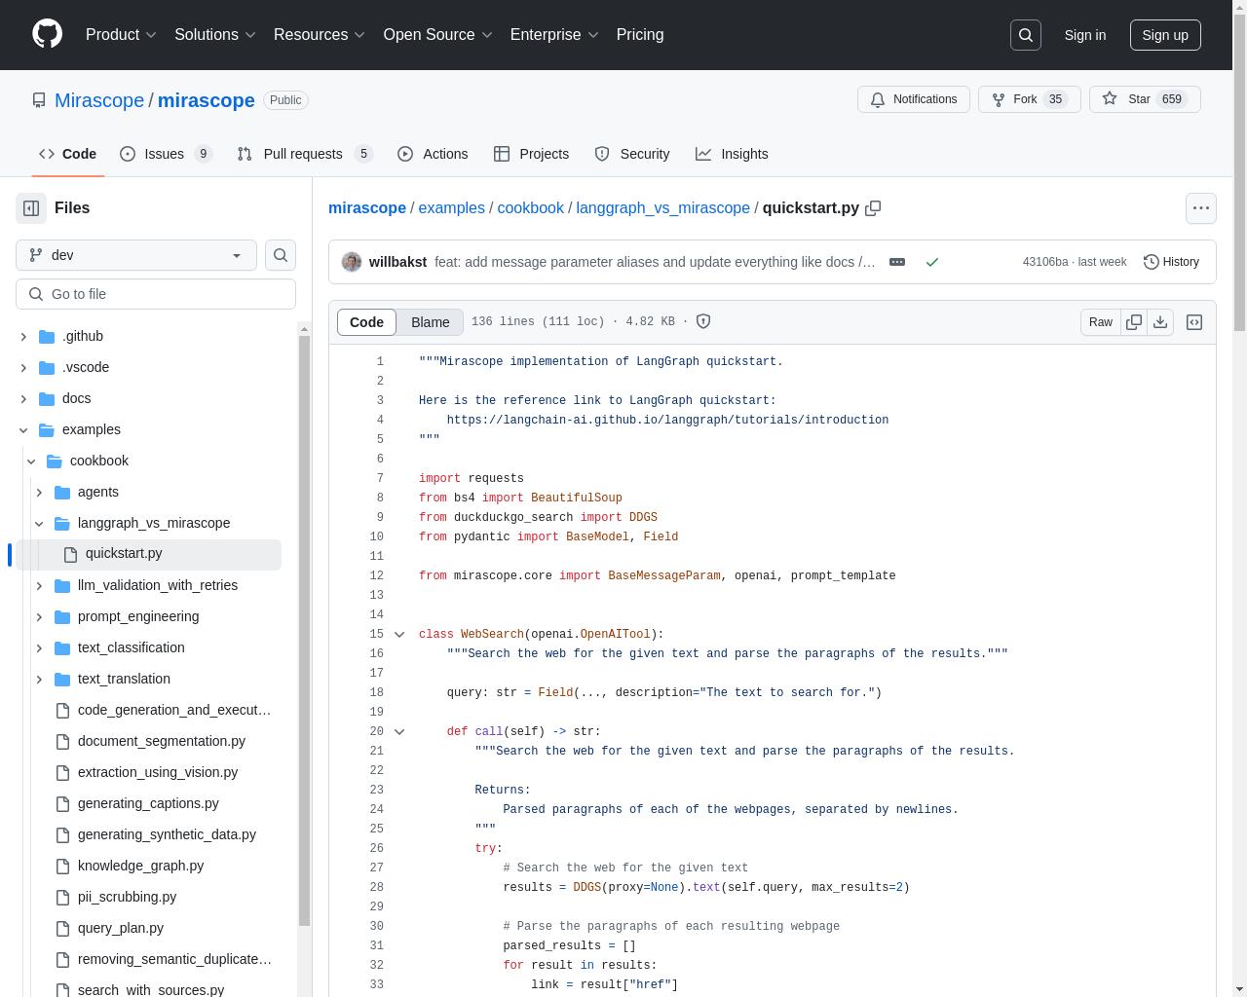The height and width of the screenshot is (997, 1247).
Task: Download raw file icon
Action: (x=1160, y=322)
